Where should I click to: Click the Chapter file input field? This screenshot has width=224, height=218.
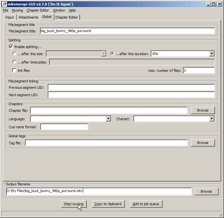(109, 111)
